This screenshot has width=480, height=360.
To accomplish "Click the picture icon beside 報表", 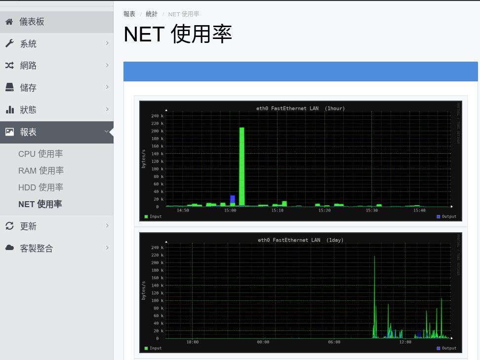I will pyautogui.click(x=9, y=132).
